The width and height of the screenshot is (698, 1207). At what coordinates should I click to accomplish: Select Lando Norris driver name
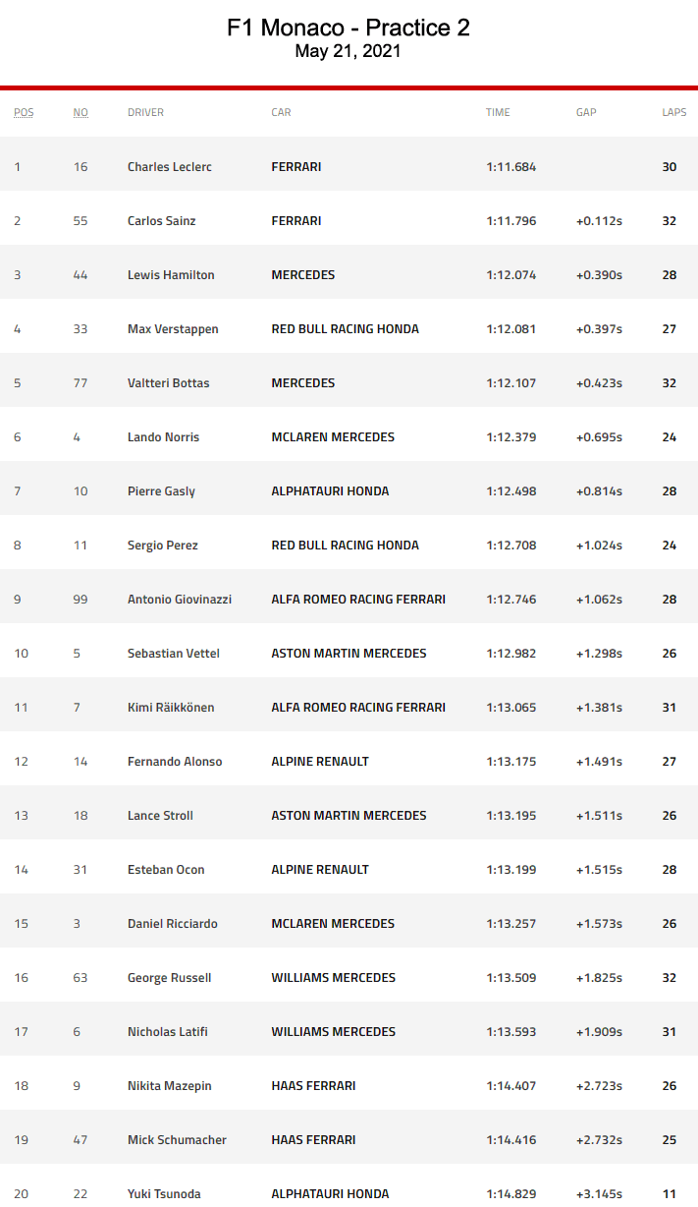click(x=163, y=437)
